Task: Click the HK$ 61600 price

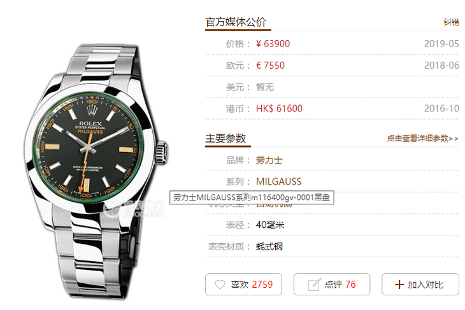Action: (x=279, y=108)
